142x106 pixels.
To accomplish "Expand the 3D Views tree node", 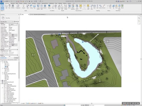I will point(3,72).
